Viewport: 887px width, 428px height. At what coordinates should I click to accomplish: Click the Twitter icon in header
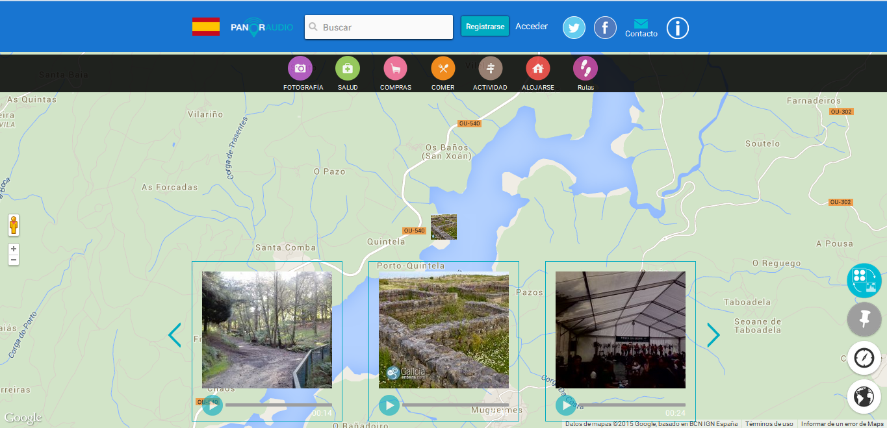574,28
